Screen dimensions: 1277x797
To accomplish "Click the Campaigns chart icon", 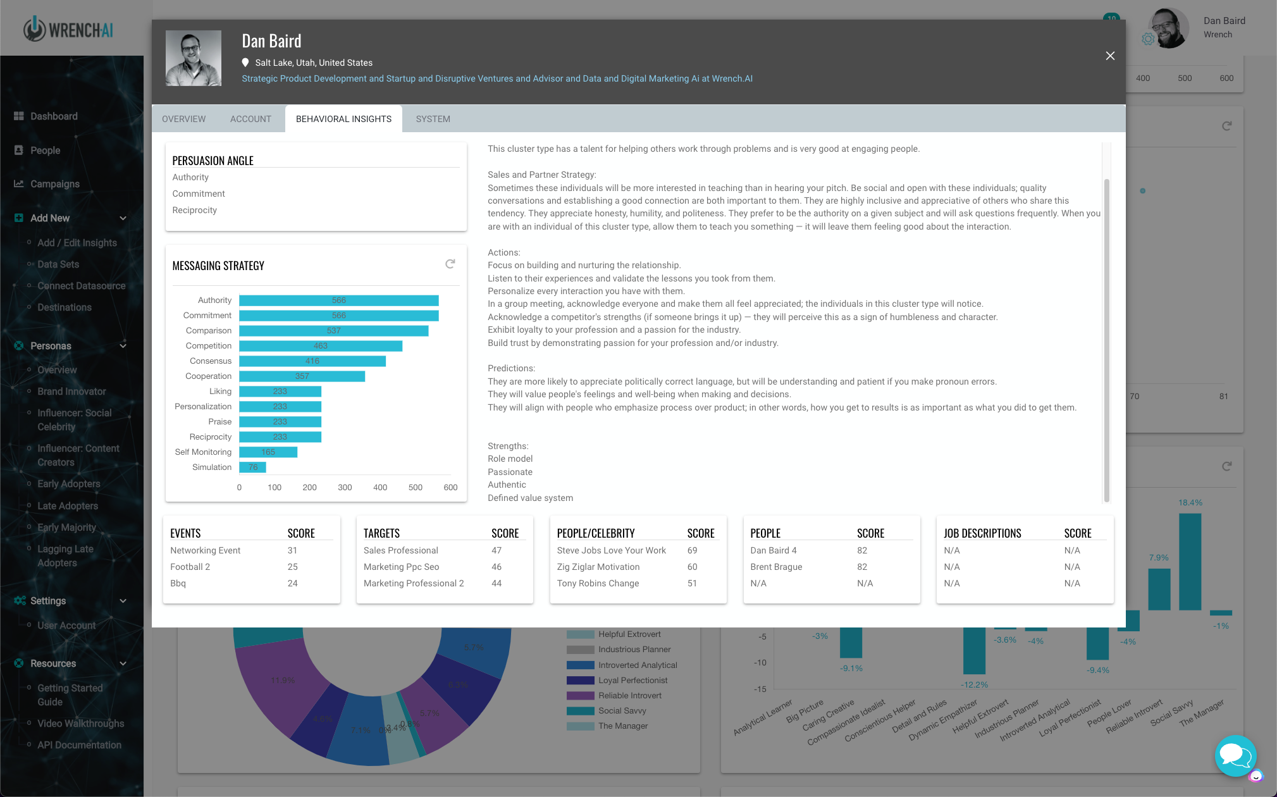I will [x=19, y=184].
